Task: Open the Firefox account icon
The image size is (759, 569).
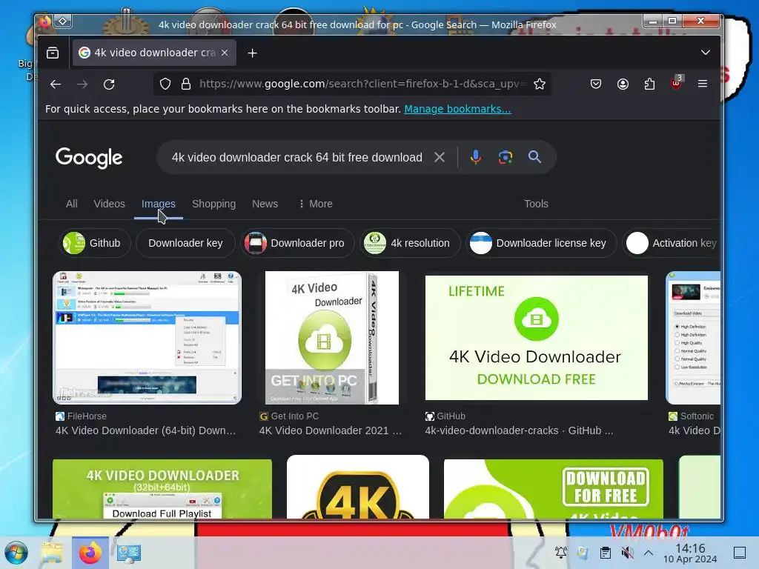Action: [623, 84]
